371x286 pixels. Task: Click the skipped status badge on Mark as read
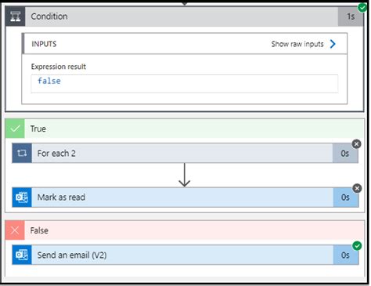tap(357, 188)
